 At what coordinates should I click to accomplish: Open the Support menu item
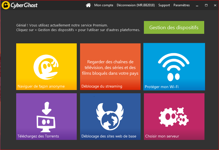pyautogui.click(x=164, y=5)
